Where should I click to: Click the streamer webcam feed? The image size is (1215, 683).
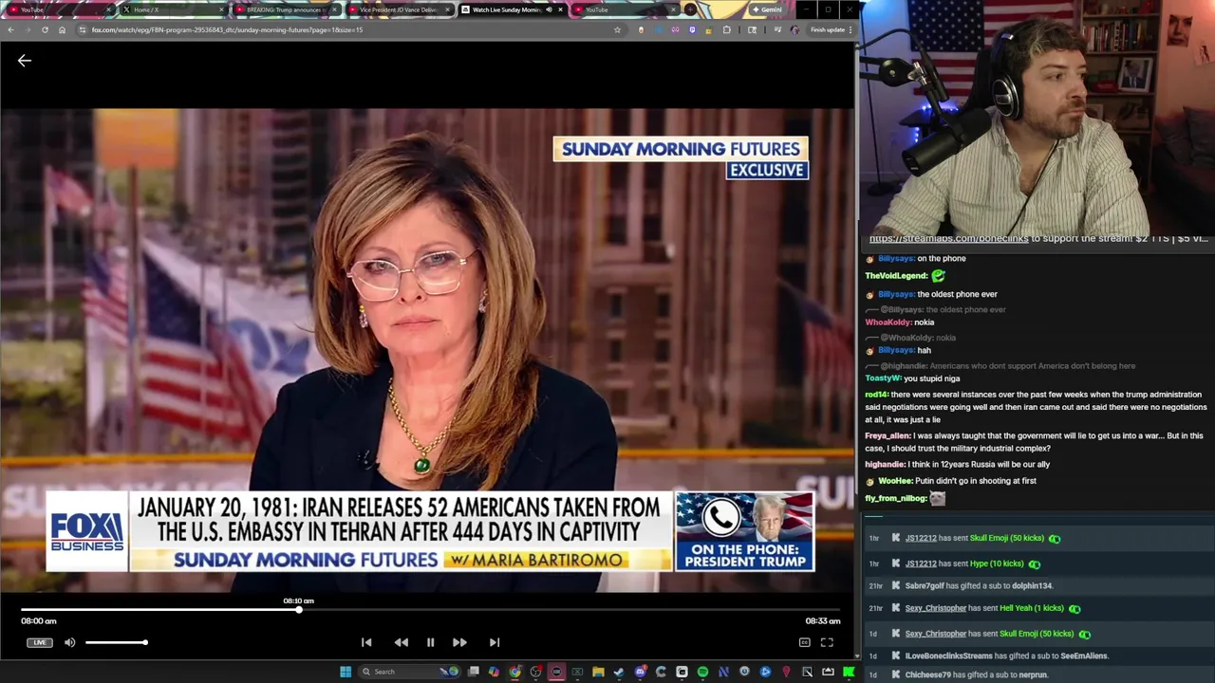pyautogui.click(x=1037, y=117)
